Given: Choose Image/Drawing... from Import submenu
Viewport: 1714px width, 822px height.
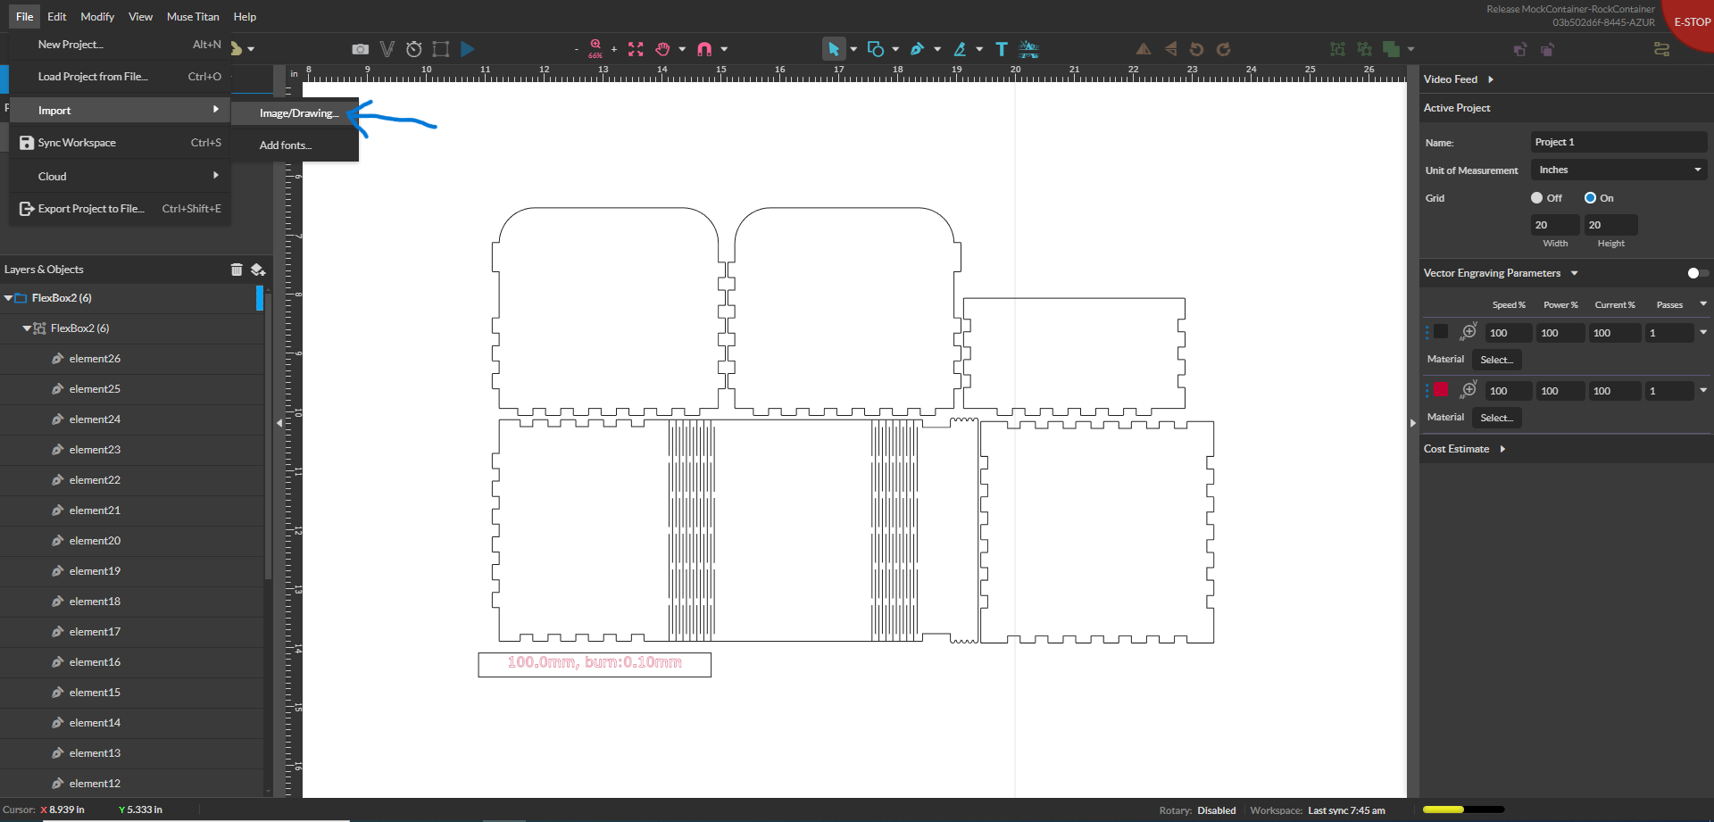Looking at the screenshot, I should click(x=295, y=113).
